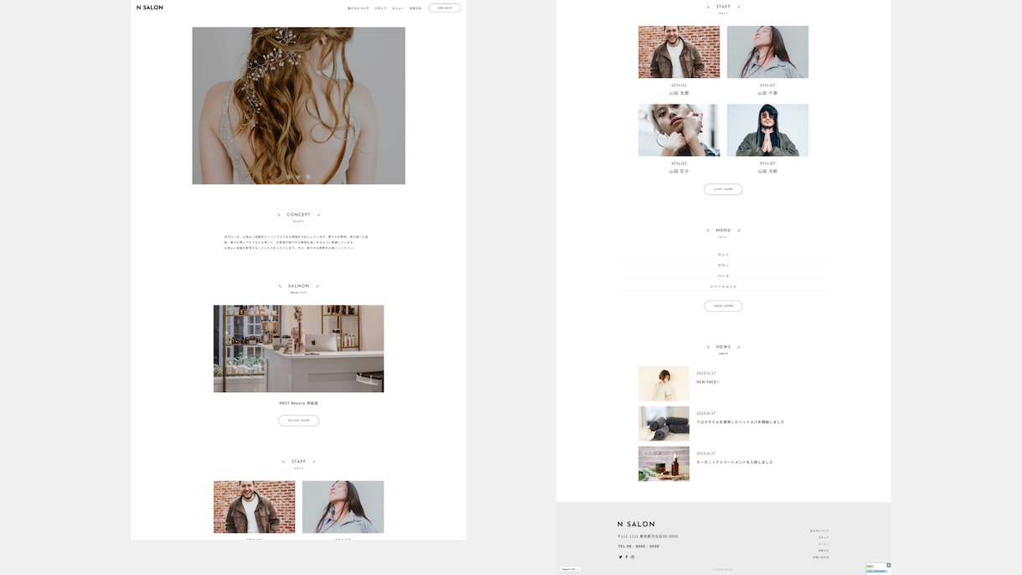
Task: Open 私たちについて in the header navigation
Action: 358,8
